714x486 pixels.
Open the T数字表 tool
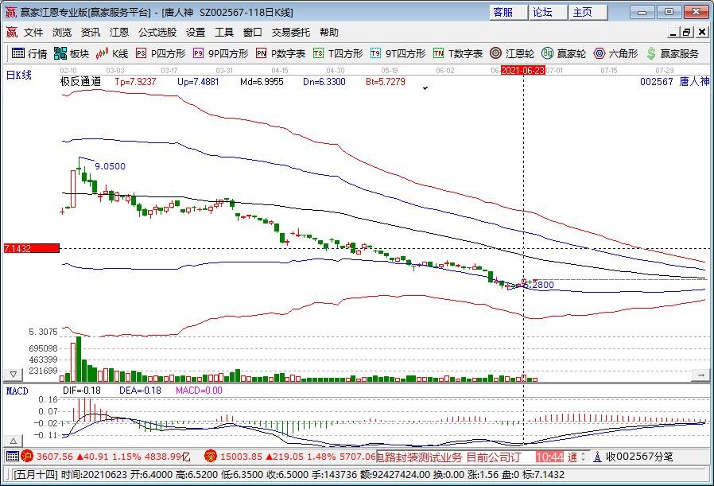[x=458, y=54]
